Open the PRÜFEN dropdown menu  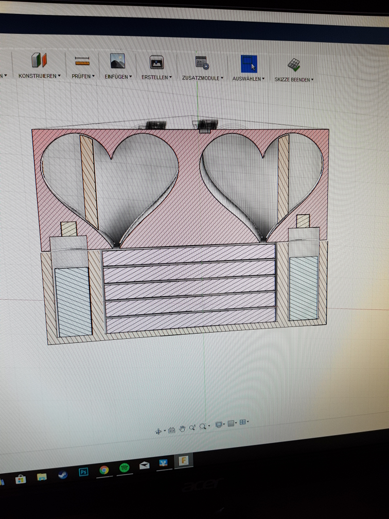[83, 76]
